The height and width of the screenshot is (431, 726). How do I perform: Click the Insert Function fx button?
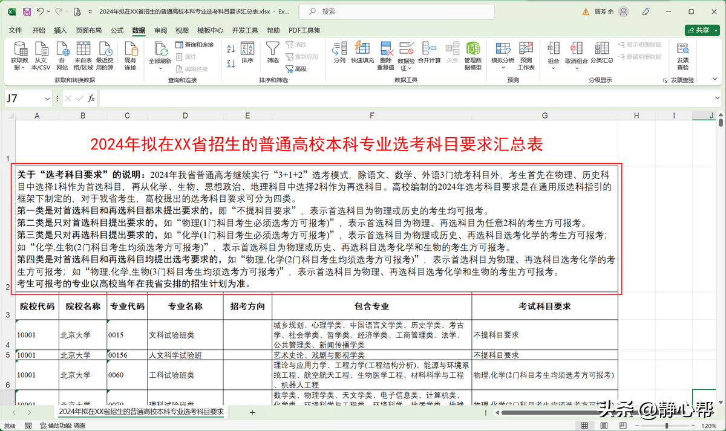(91, 99)
